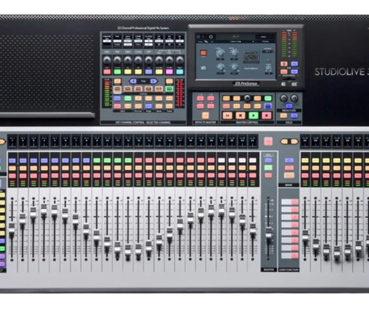Viewport: 369px width, 310px height.
Task: Tap the green button on the Master strip
Action: 269,168
